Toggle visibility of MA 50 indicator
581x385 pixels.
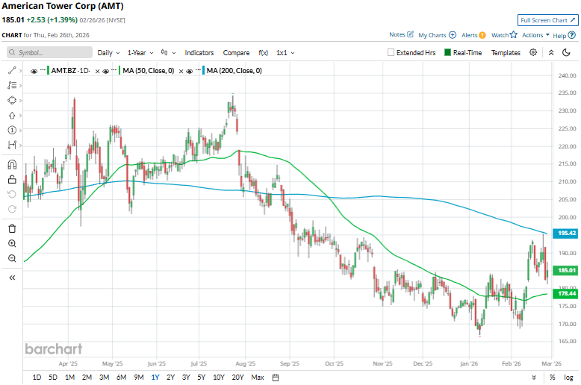point(105,71)
